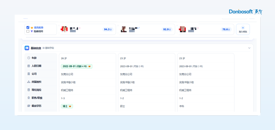Click the building icon beside 公司
The height and width of the screenshot is (130, 275).
(x=29, y=74)
